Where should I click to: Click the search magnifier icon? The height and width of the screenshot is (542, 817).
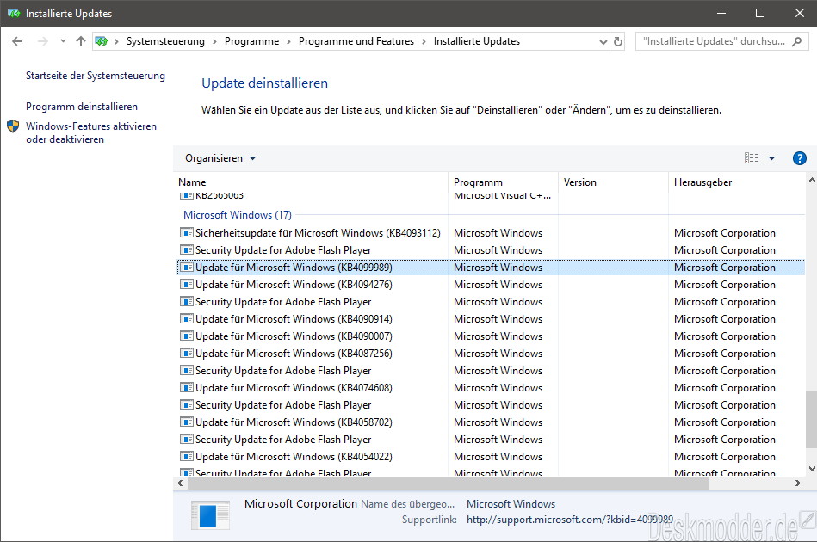796,41
